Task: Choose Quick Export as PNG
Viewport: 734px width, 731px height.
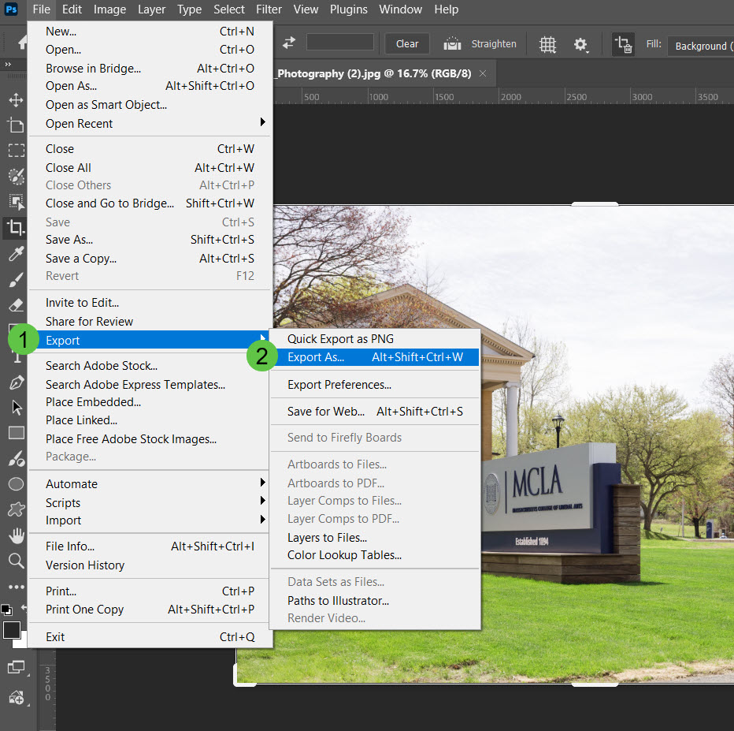Action: (x=375, y=339)
